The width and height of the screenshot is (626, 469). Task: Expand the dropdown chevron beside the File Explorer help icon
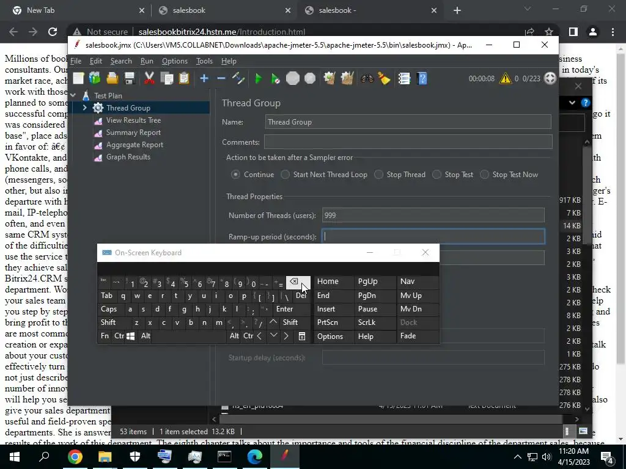572,103
